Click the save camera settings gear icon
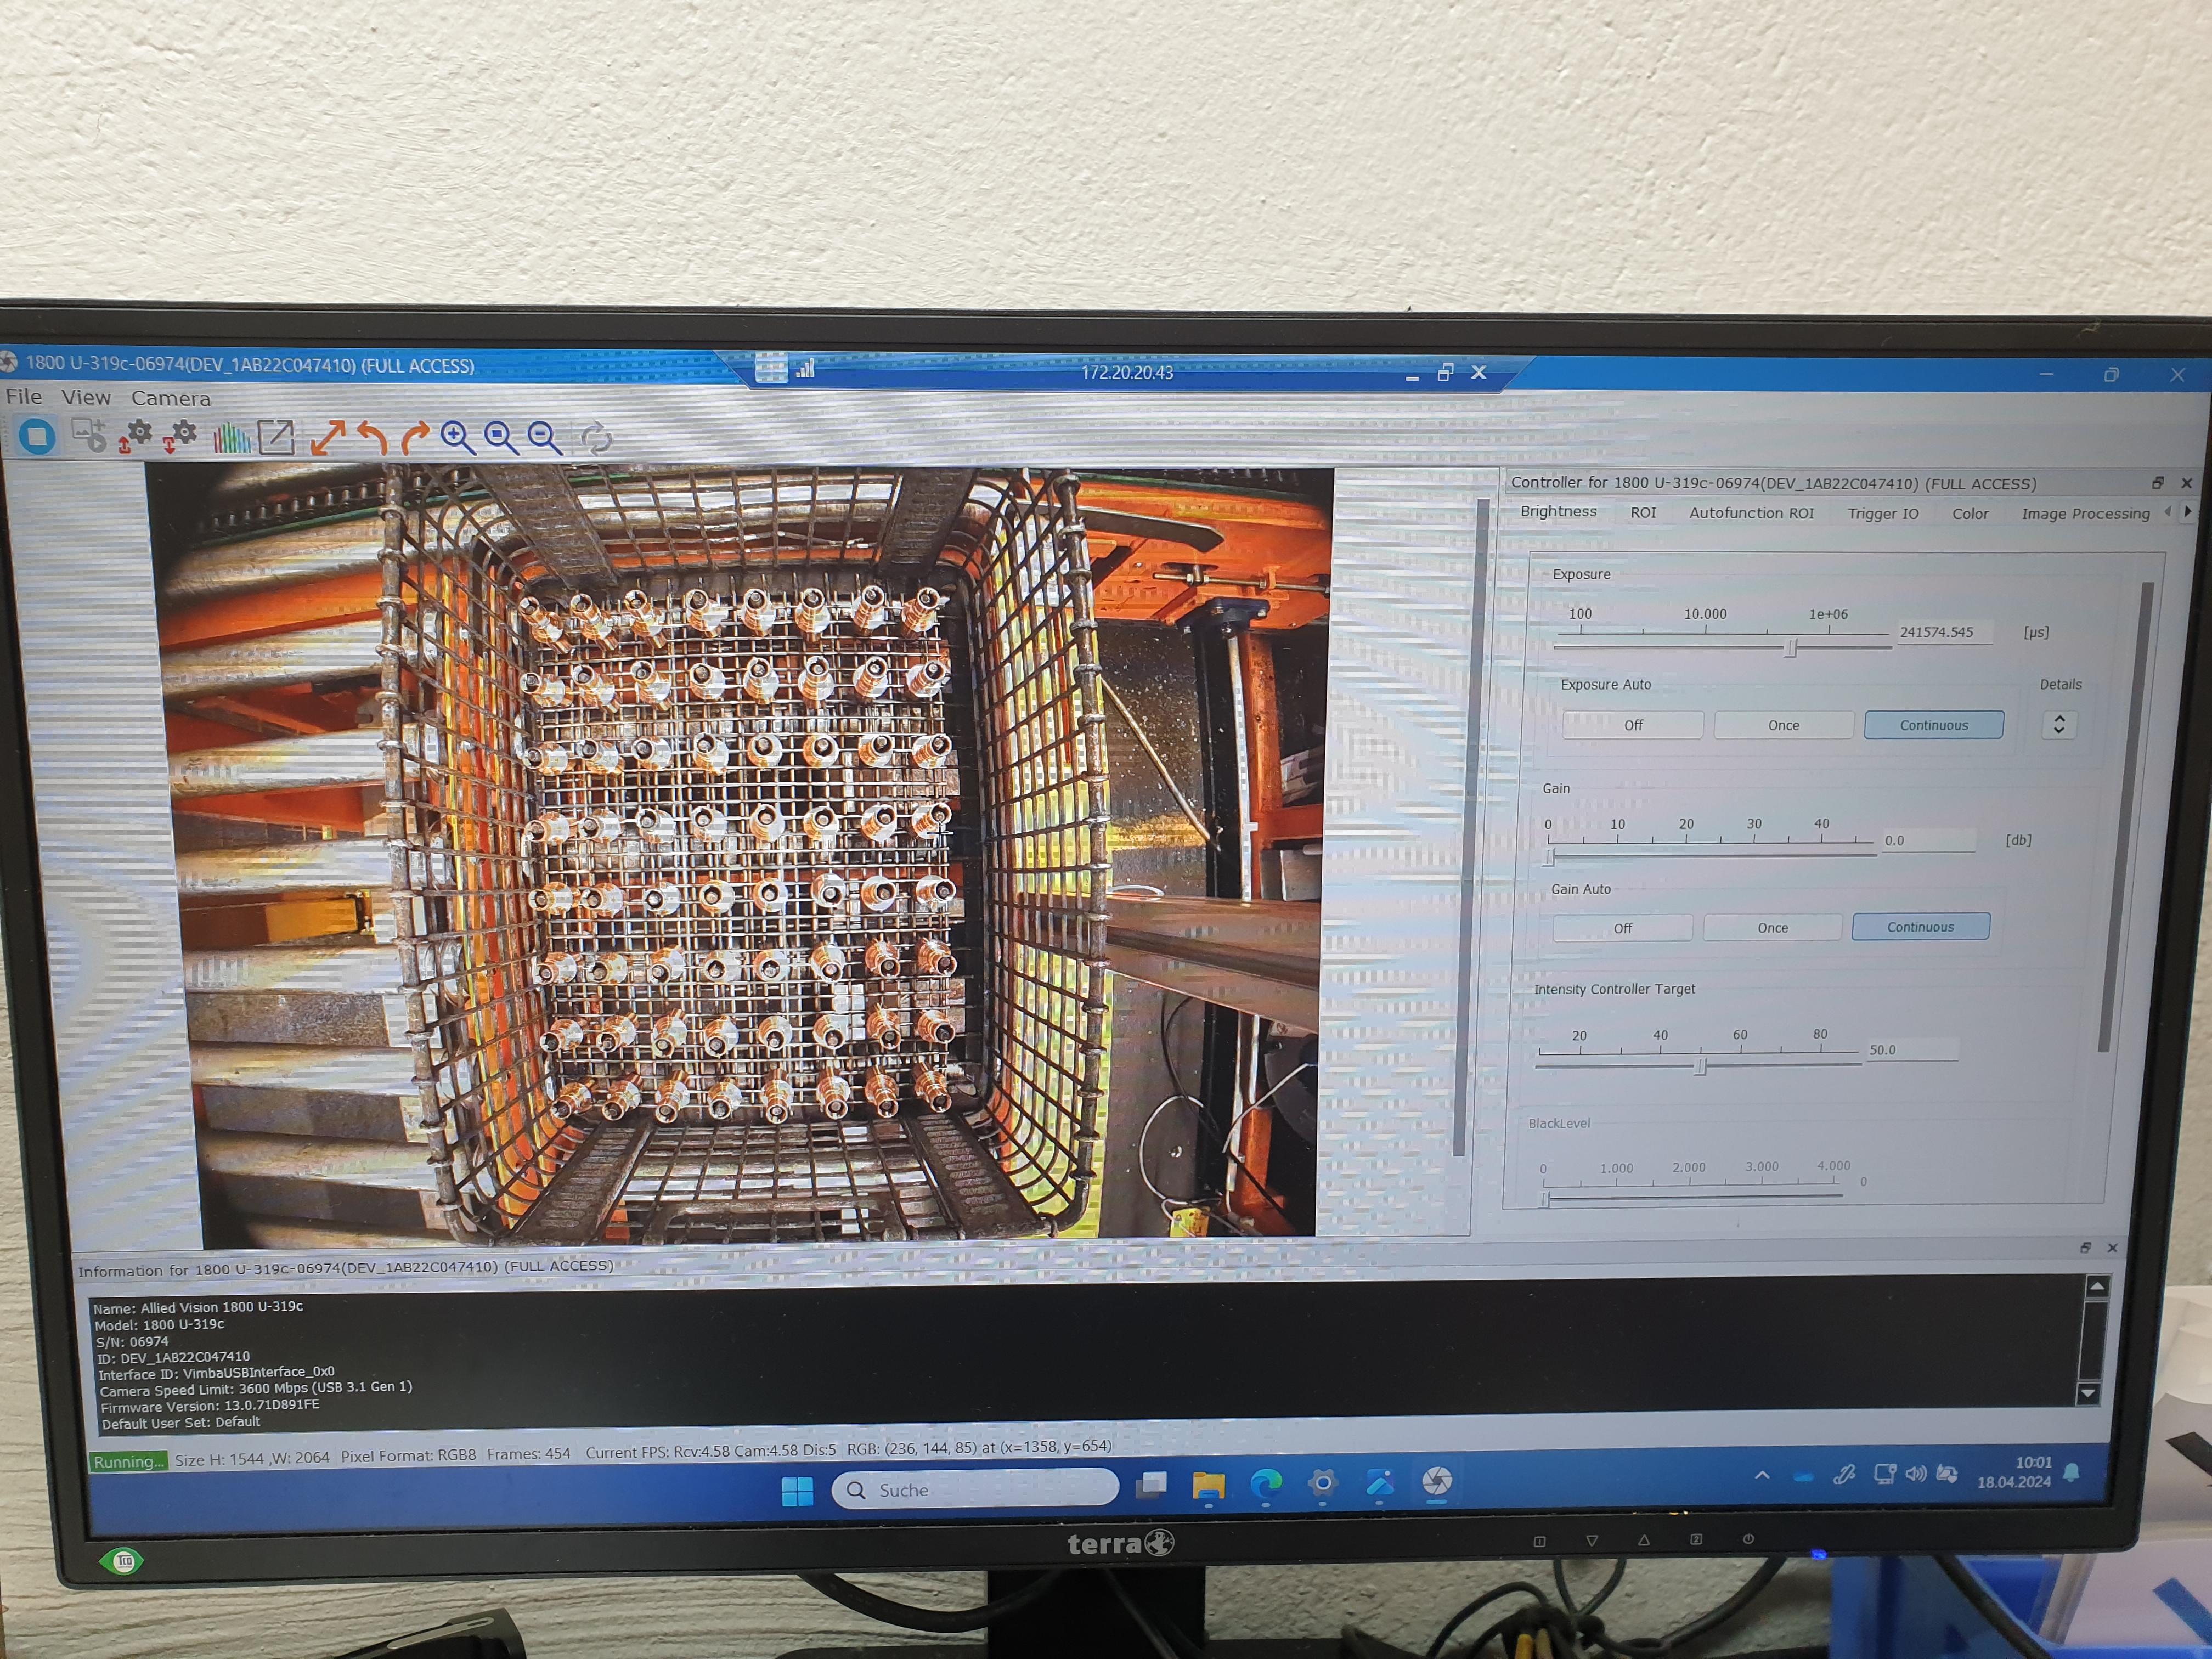 pos(180,436)
